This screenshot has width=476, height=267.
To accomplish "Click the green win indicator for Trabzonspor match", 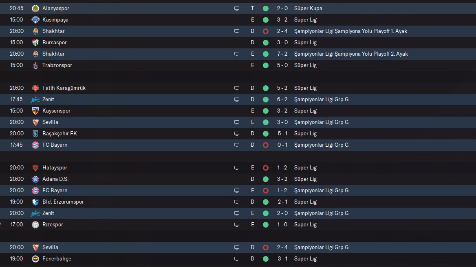I will tap(266, 65).
